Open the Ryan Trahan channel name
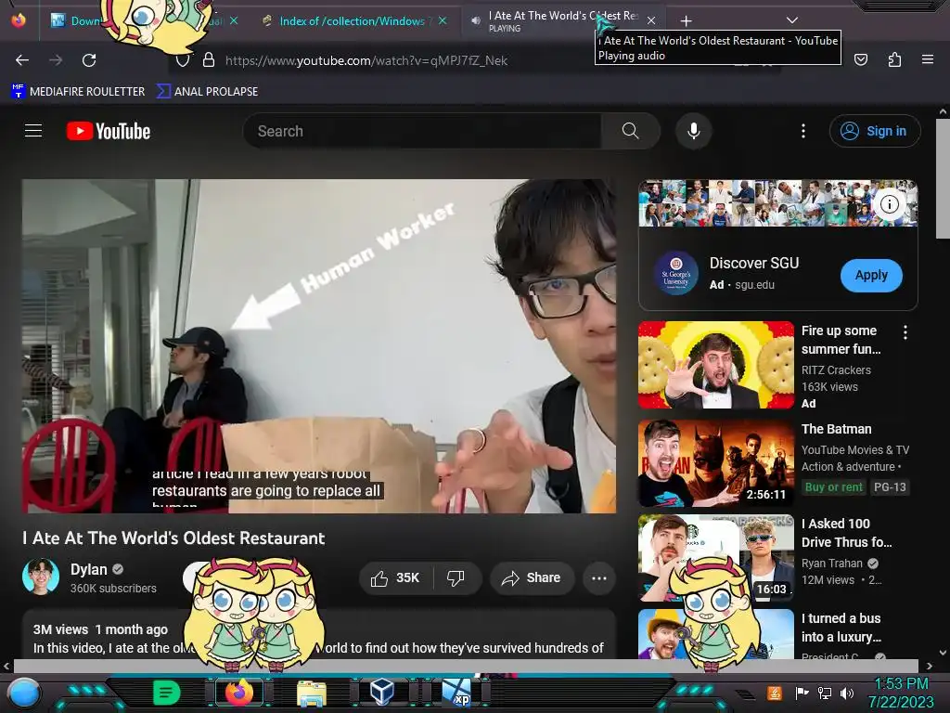This screenshot has width=950, height=713. pyautogui.click(x=832, y=564)
